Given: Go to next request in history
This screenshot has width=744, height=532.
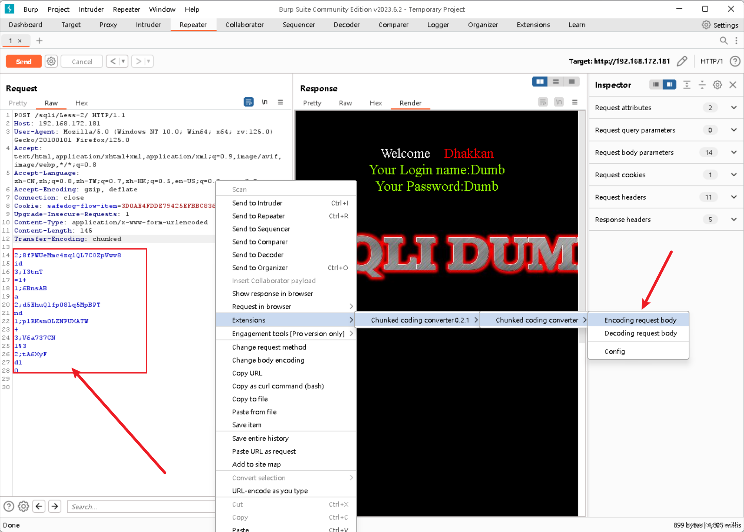Looking at the screenshot, I should coord(138,61).
